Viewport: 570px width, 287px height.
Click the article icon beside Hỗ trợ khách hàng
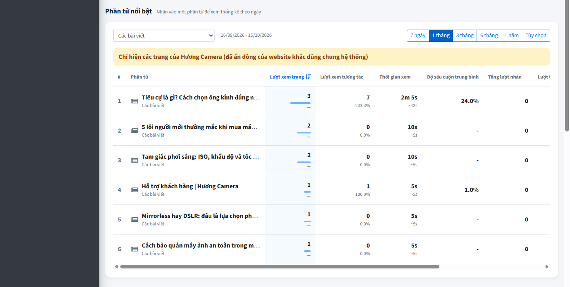[x=135, y=190]
